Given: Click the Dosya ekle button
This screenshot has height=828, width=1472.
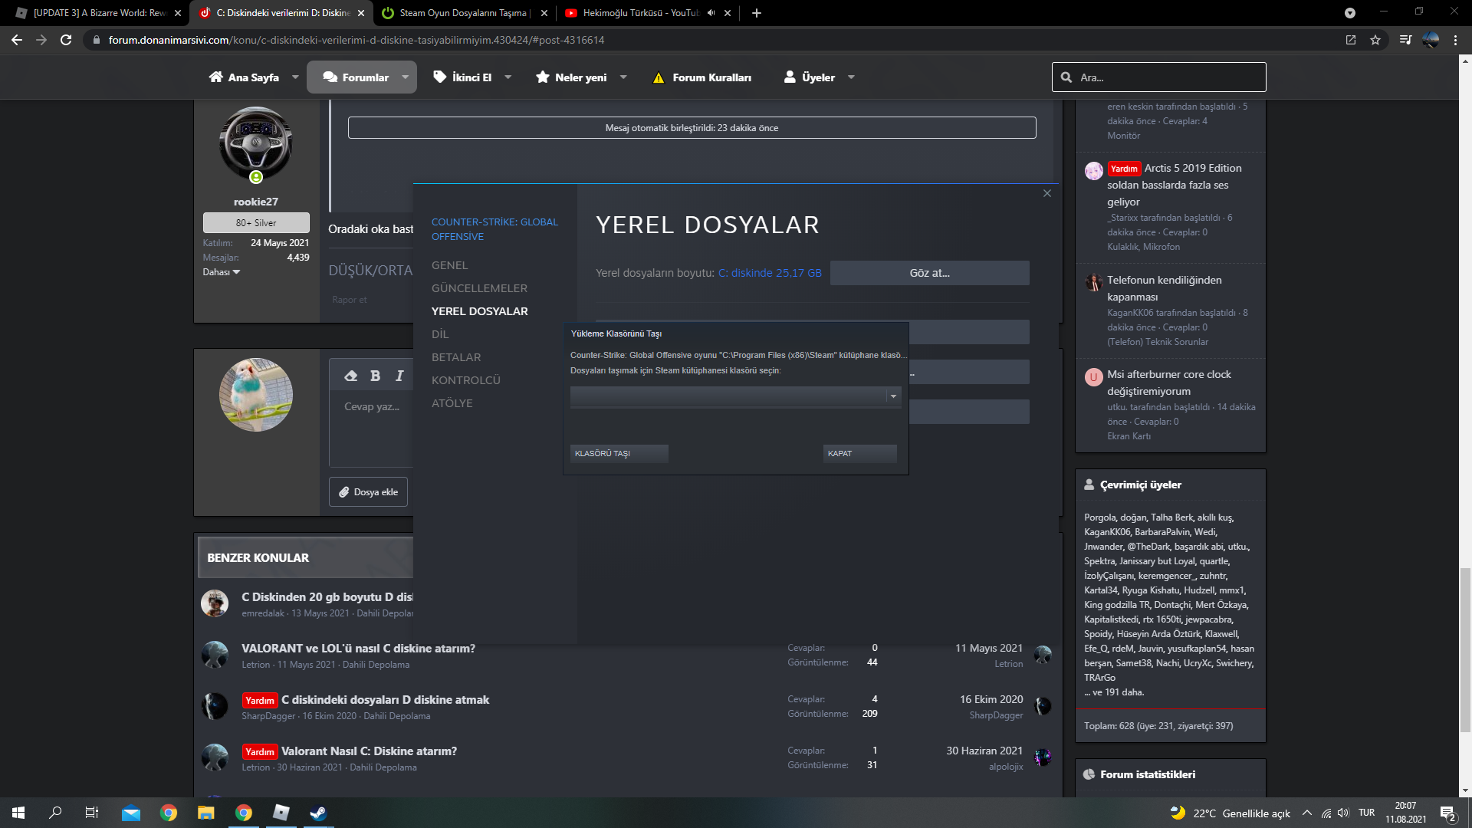Looking at the screenshot, I should pos(369,492).
